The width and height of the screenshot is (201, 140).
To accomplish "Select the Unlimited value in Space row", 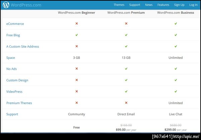I will (x=176, y=58).
